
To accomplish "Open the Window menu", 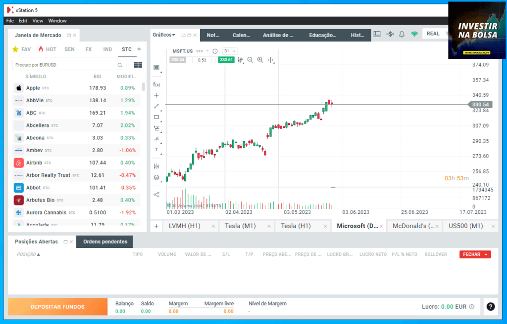I will (57, 21).
